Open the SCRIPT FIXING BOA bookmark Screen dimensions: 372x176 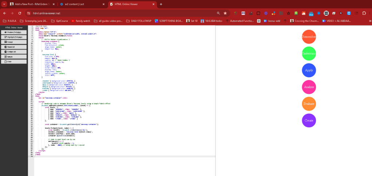click(169, 21)
